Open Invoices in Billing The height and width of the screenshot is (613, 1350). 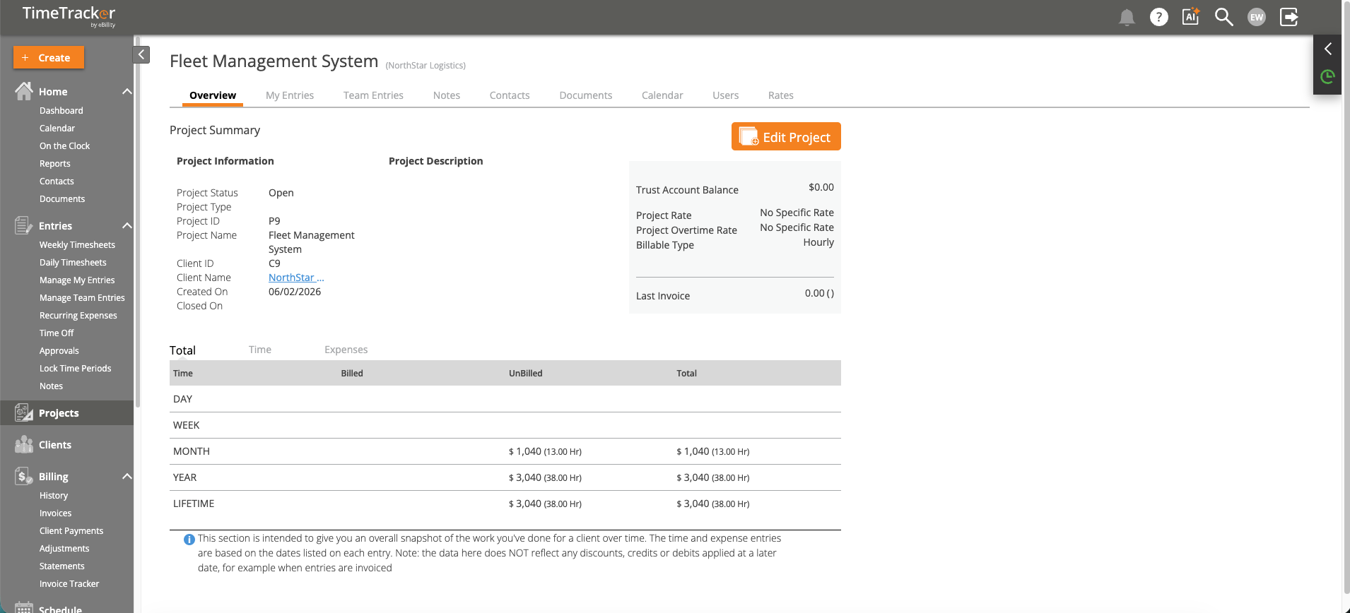[55, 513]
